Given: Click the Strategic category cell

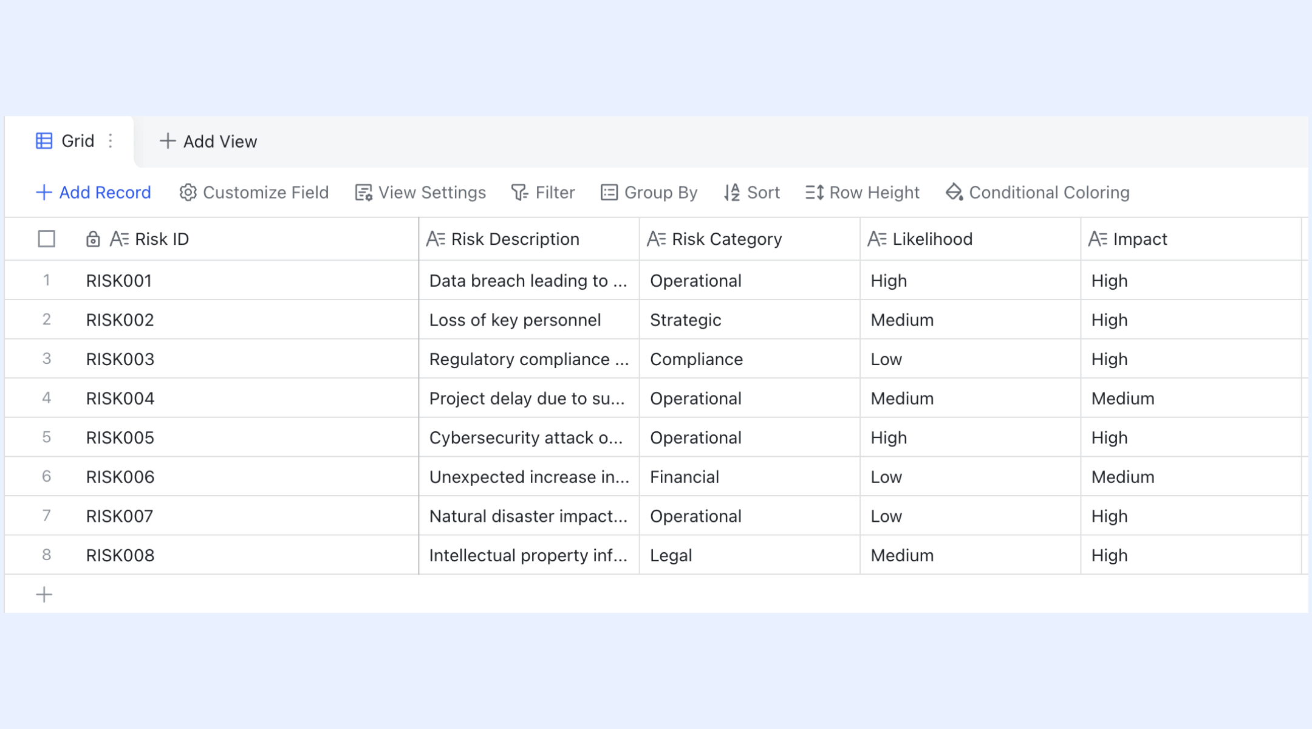Looking at the screenshot, I should (750, 320).
